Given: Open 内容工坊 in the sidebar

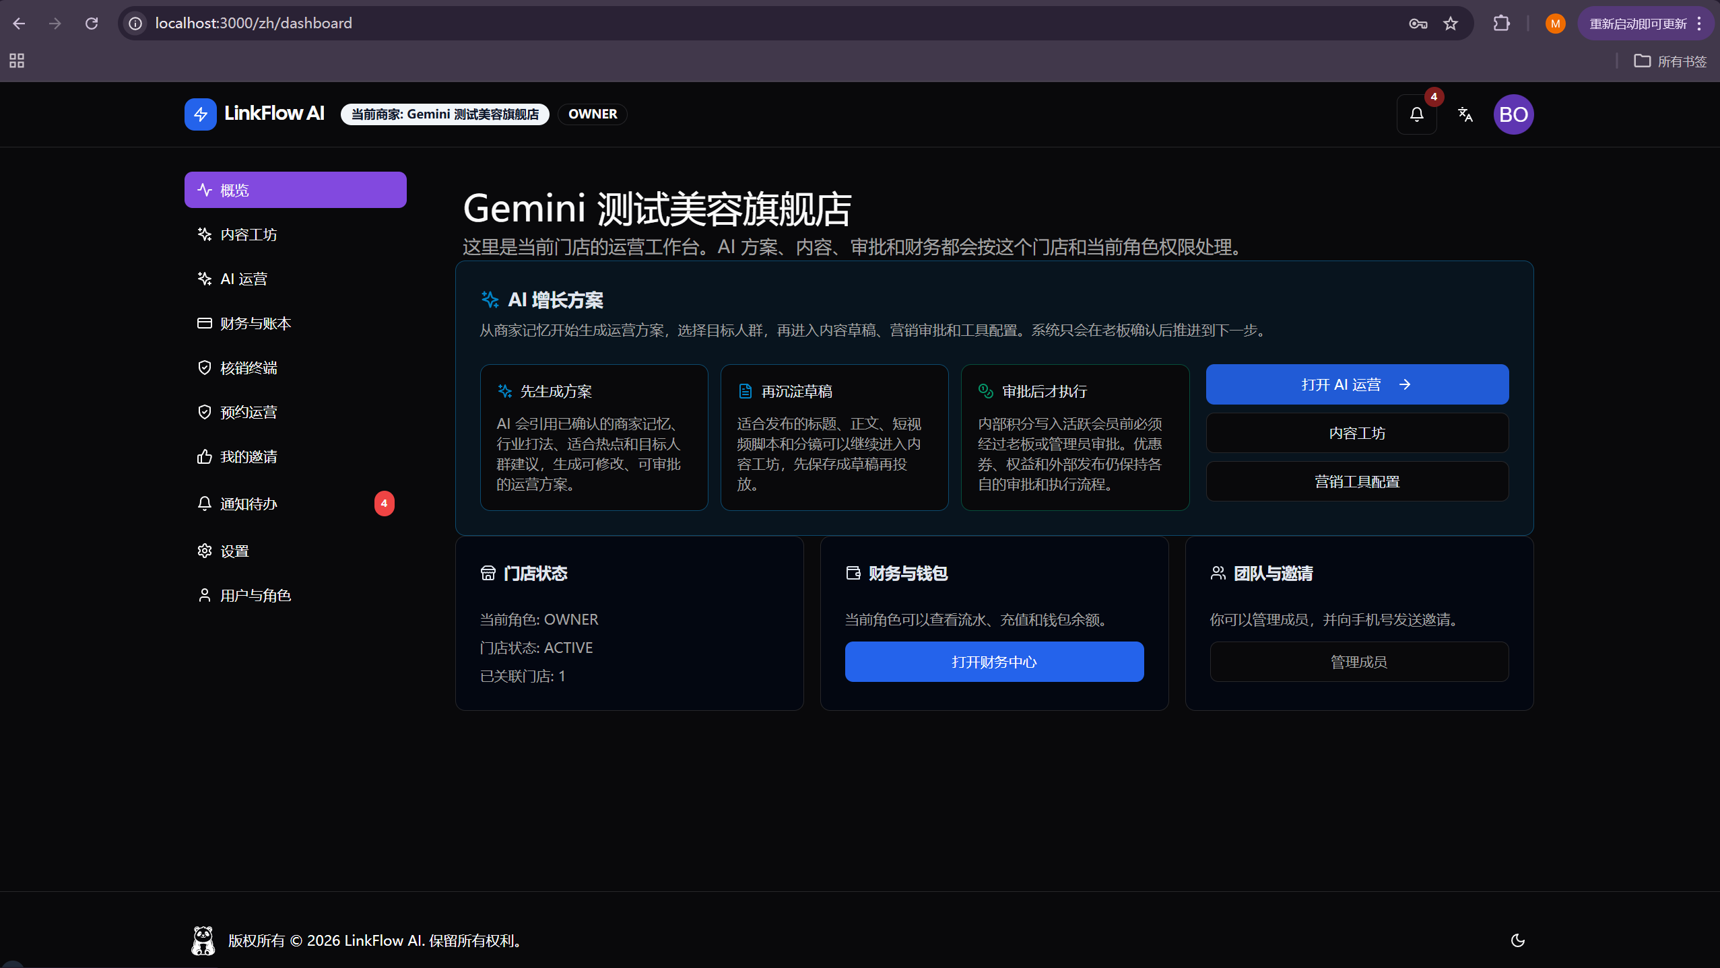Looking at the screenshot, I should coord(296,234).
